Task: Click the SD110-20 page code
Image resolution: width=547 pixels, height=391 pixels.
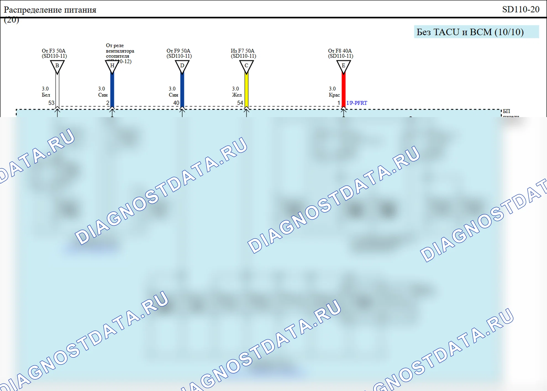Action: click(x=521, y=9)
